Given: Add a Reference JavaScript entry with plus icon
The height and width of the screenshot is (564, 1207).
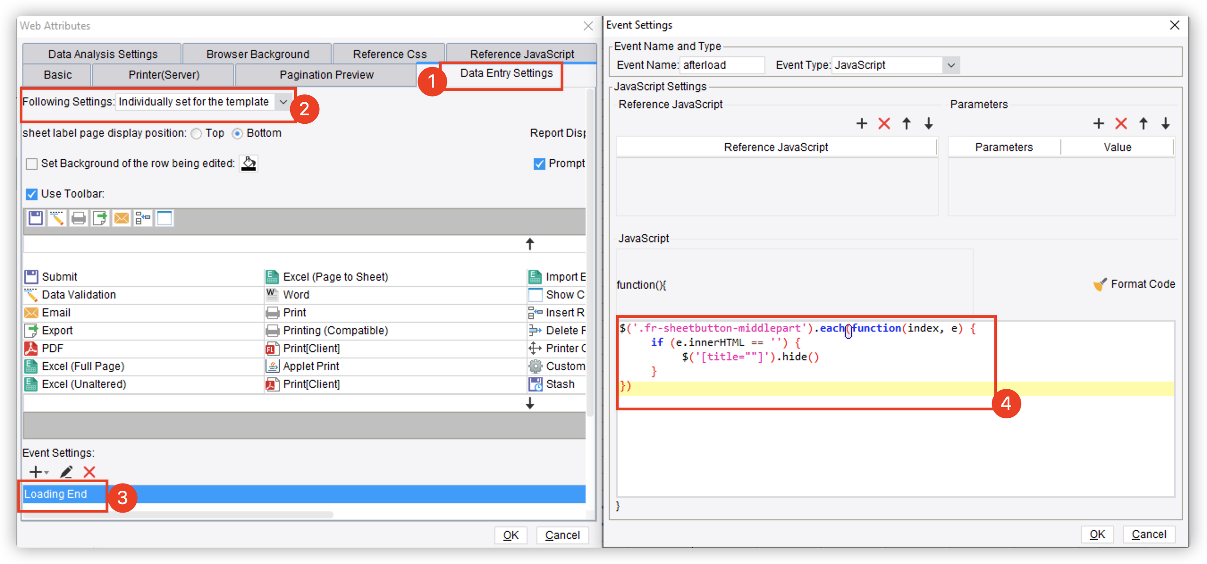Looking at the screenshot, I should (x=861, y=124).
